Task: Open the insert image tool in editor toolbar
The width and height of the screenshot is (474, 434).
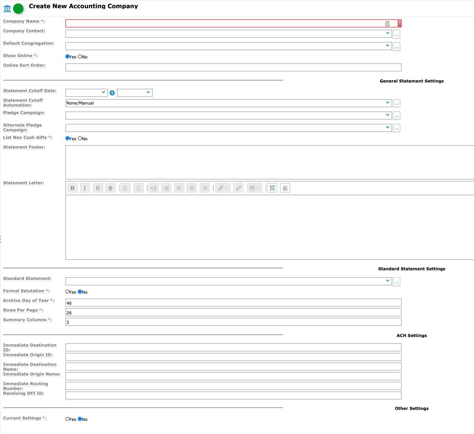Action: click(255, 188)
